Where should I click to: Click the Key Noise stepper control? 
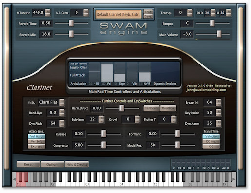[218, 113]
